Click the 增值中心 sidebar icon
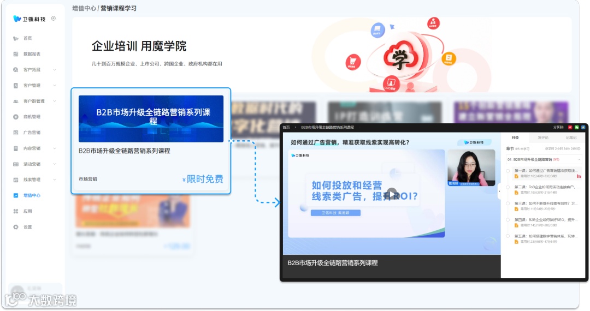 pyautogui.click(x=16, y=195)
